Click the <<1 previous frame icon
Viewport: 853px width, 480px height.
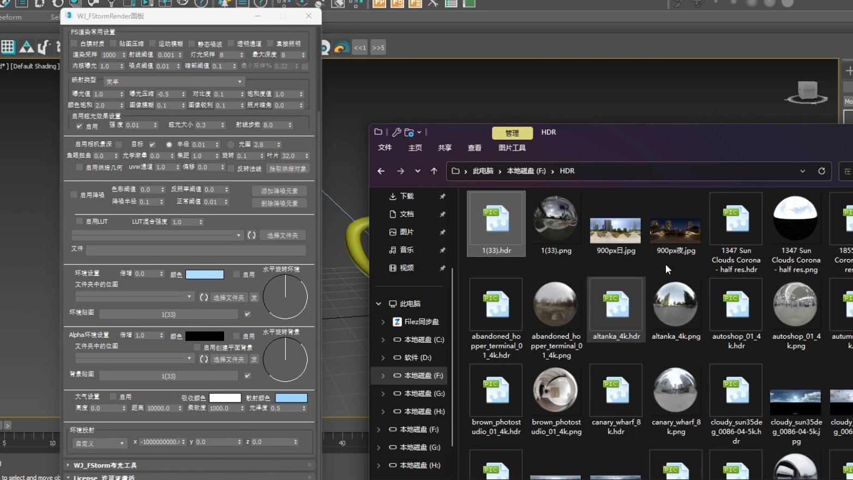360,47
